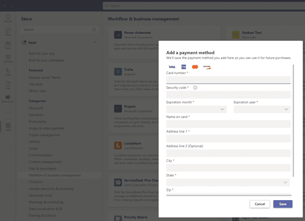Screen dimensions: 305x221
Task: Select the Communication category
Action: coord(41,155)
